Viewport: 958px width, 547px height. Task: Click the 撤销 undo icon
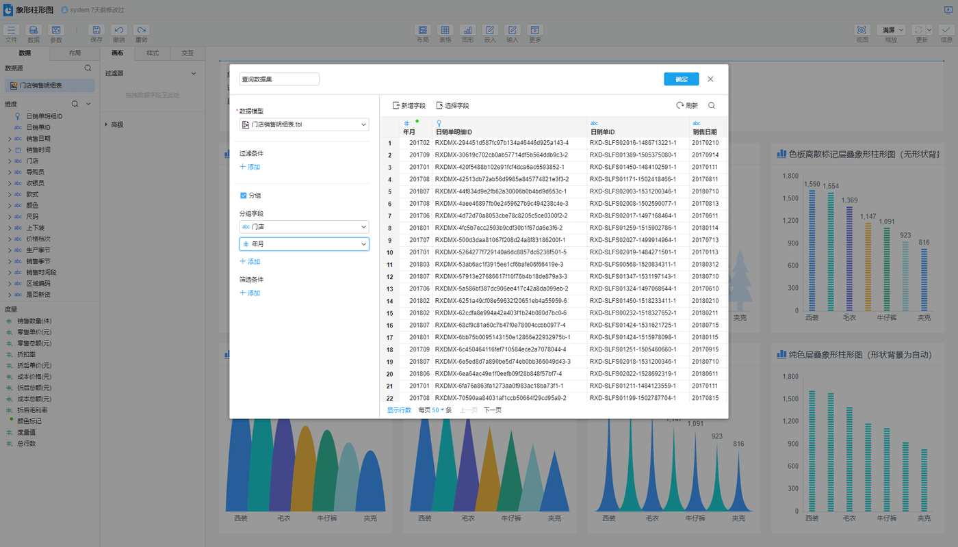point(119,30)
